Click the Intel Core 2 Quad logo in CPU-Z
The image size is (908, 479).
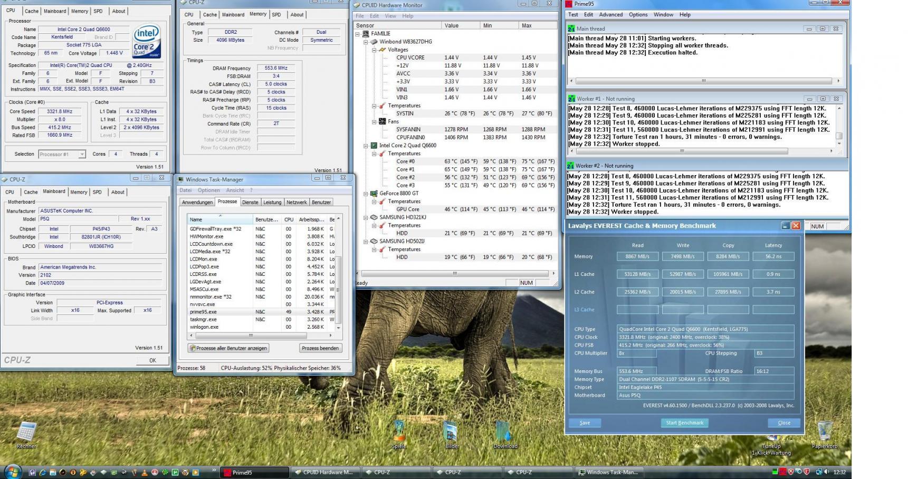coord(147,41)
